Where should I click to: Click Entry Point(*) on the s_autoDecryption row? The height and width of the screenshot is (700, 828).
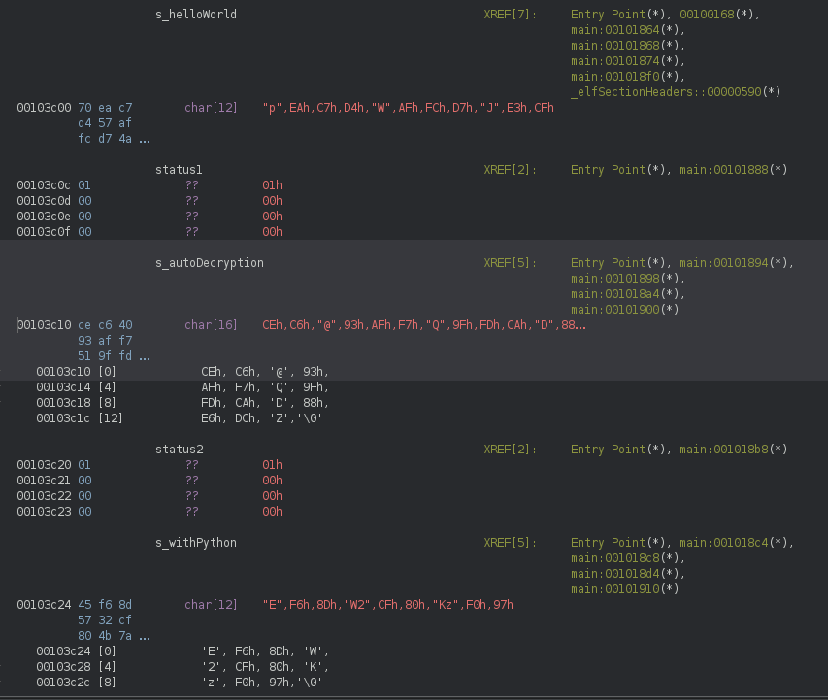(618, 262)
